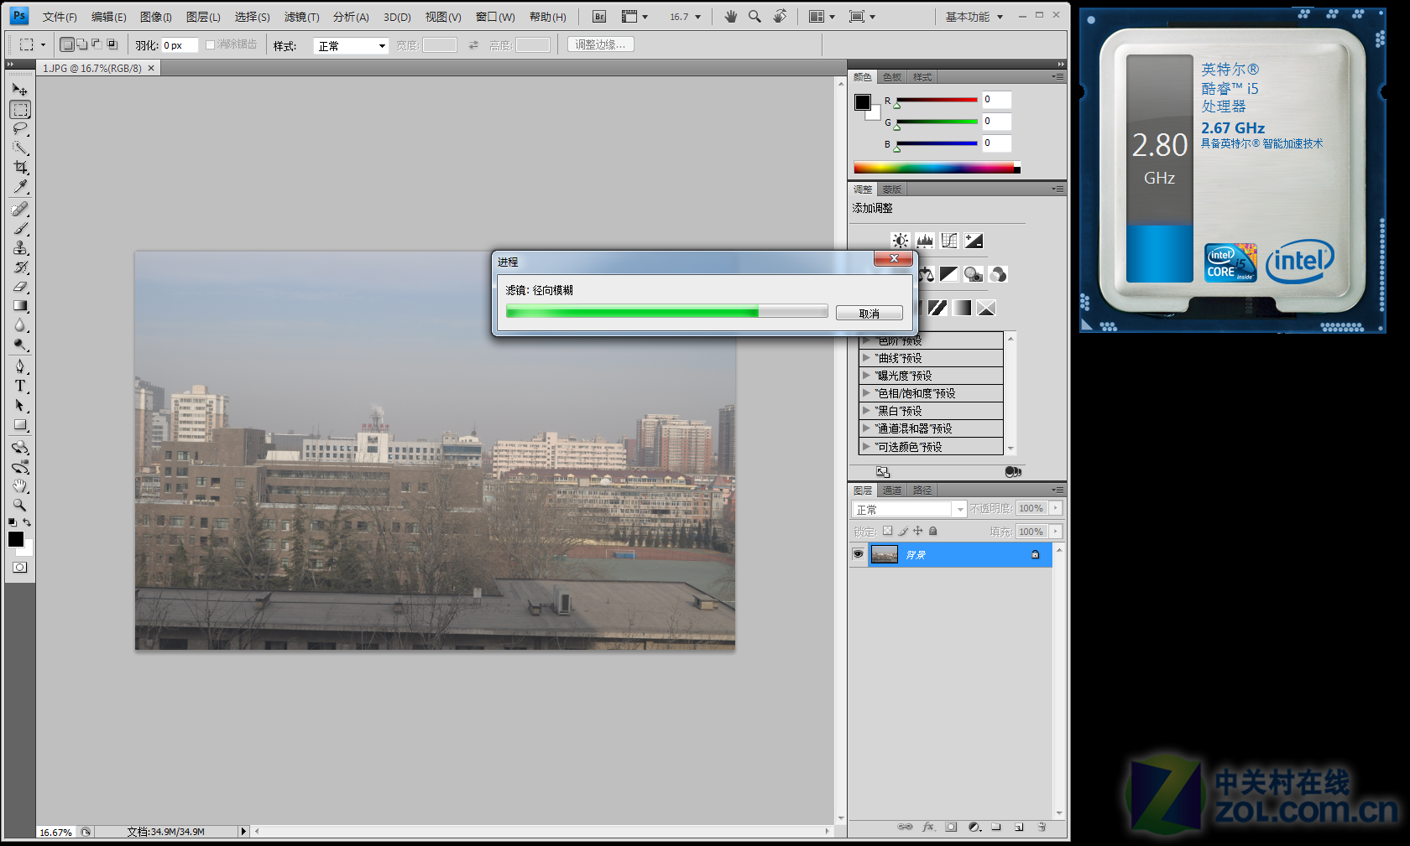Viewport: 1410px width, 846px height.
Task: Choose Intersect with Selection mode button
Action: [x=112, y=44]
